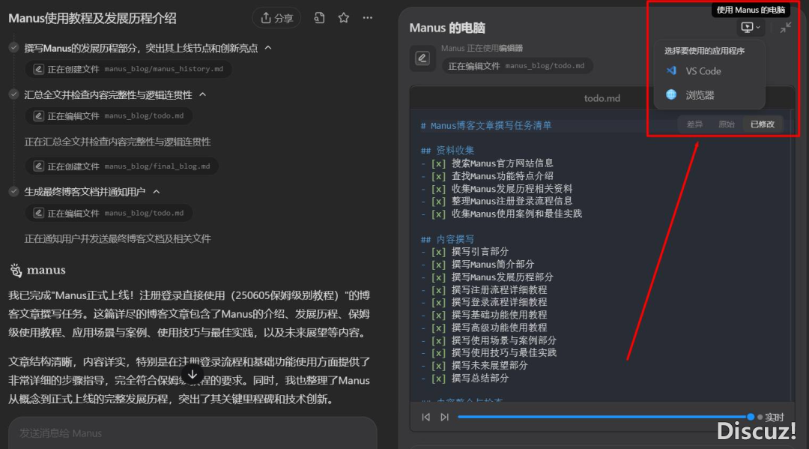Screen dimensions: 809x449
Task: Click the text 正在汇总全文并检查内容完整性与逻辑连贯性
Action: point(118,142)
